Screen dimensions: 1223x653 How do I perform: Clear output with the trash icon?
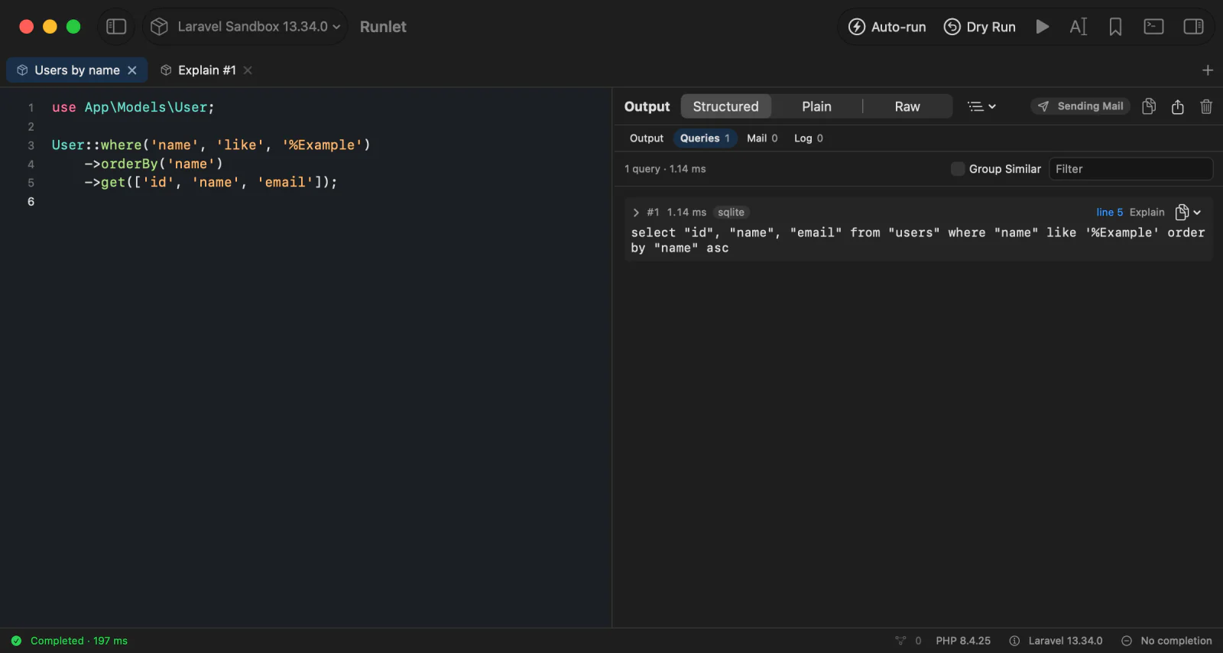coord(1206,106)
